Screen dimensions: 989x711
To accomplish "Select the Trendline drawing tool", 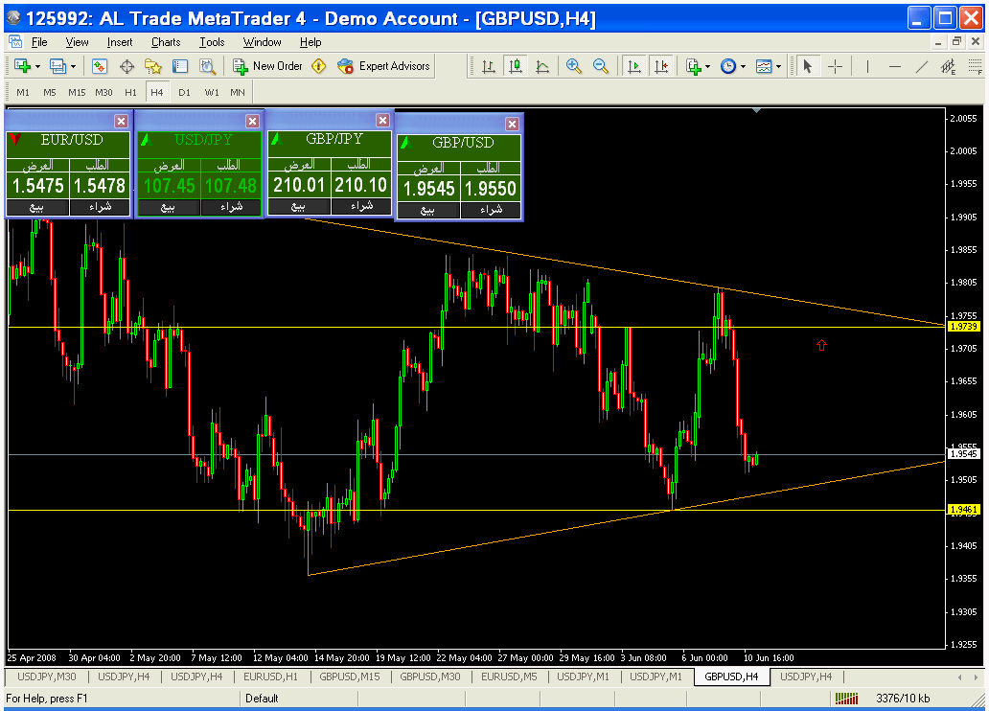I will click(922, 66).
